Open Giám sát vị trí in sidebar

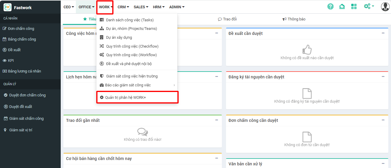click(x=21, y=130)
